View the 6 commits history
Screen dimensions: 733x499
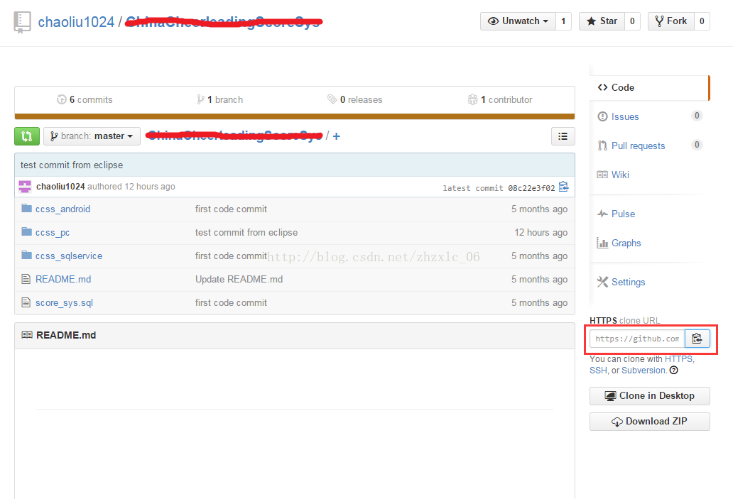85,99
